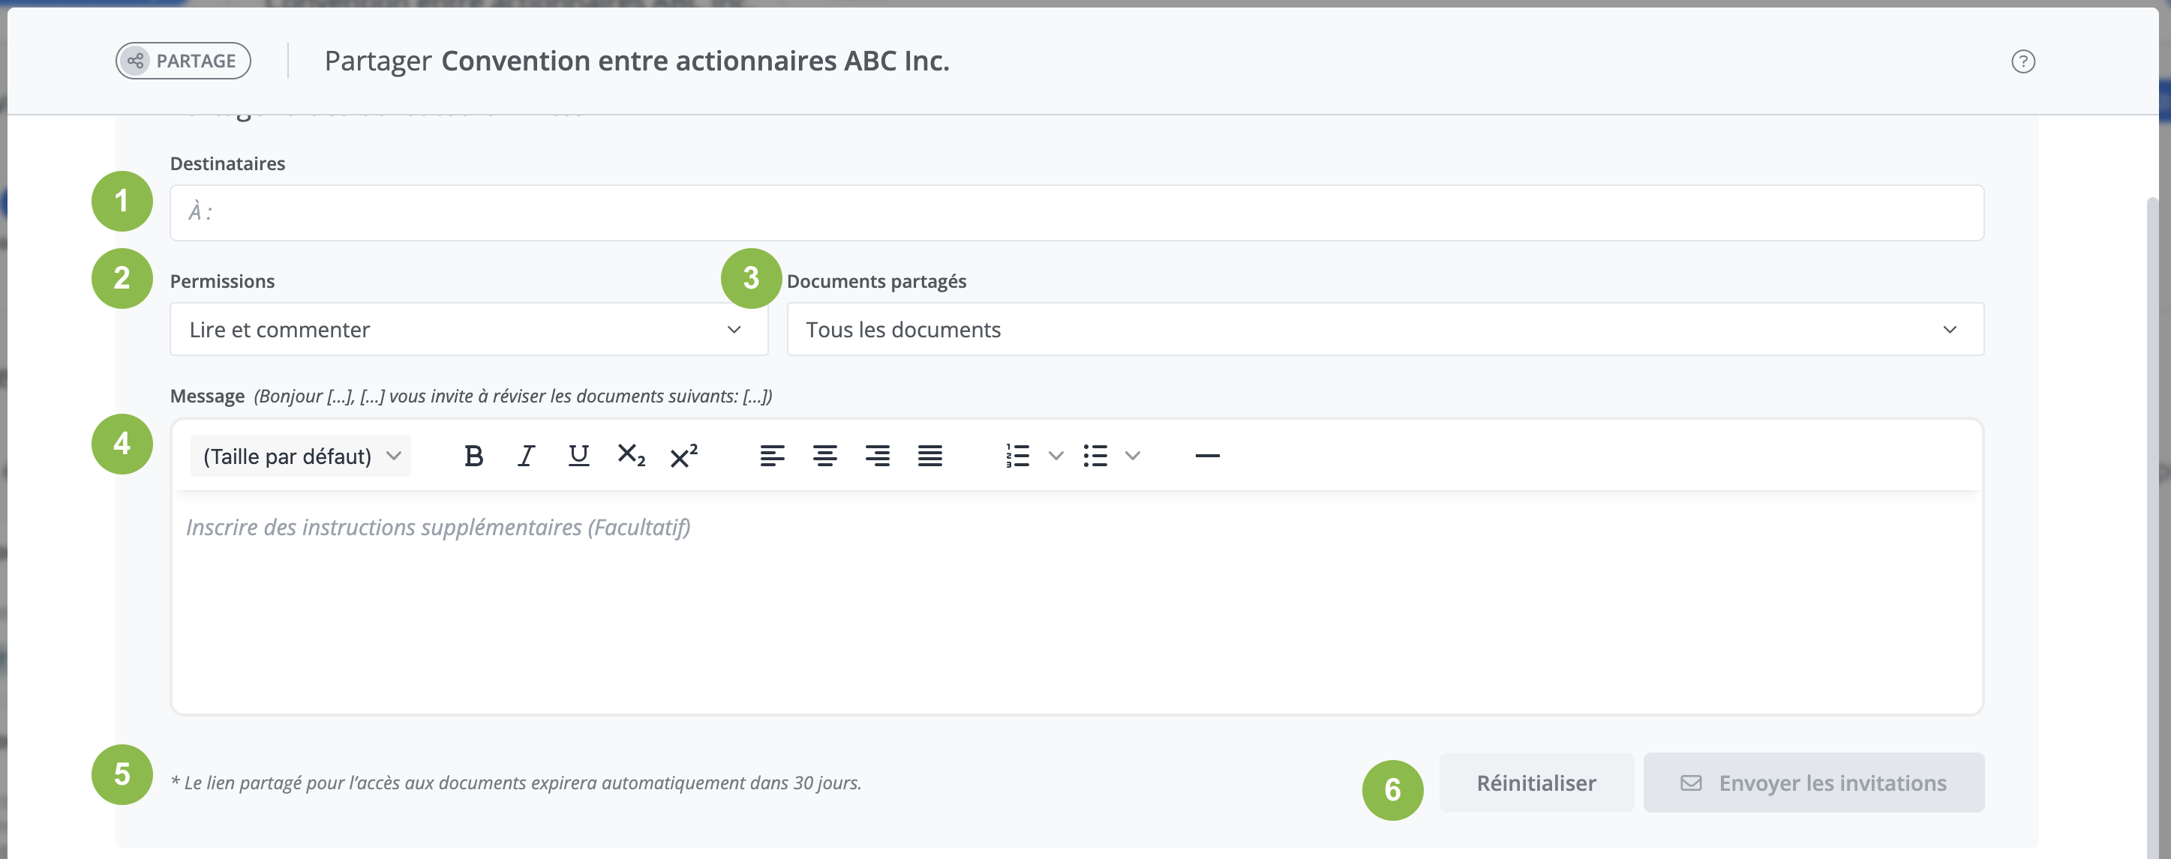Apply superscript formatting
The width and height of the screenshot is (2171, 859).
683,456
